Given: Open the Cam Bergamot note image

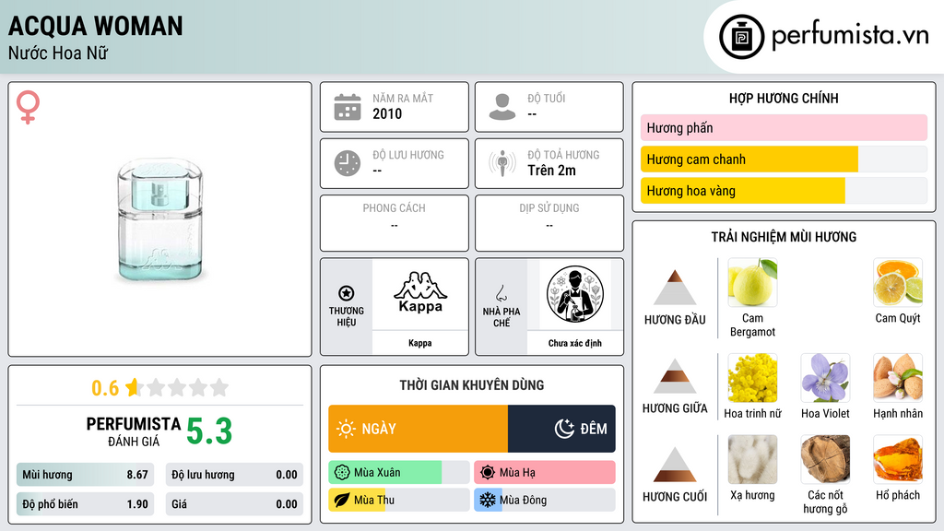Looking at the screenshot, I should 752,283.
